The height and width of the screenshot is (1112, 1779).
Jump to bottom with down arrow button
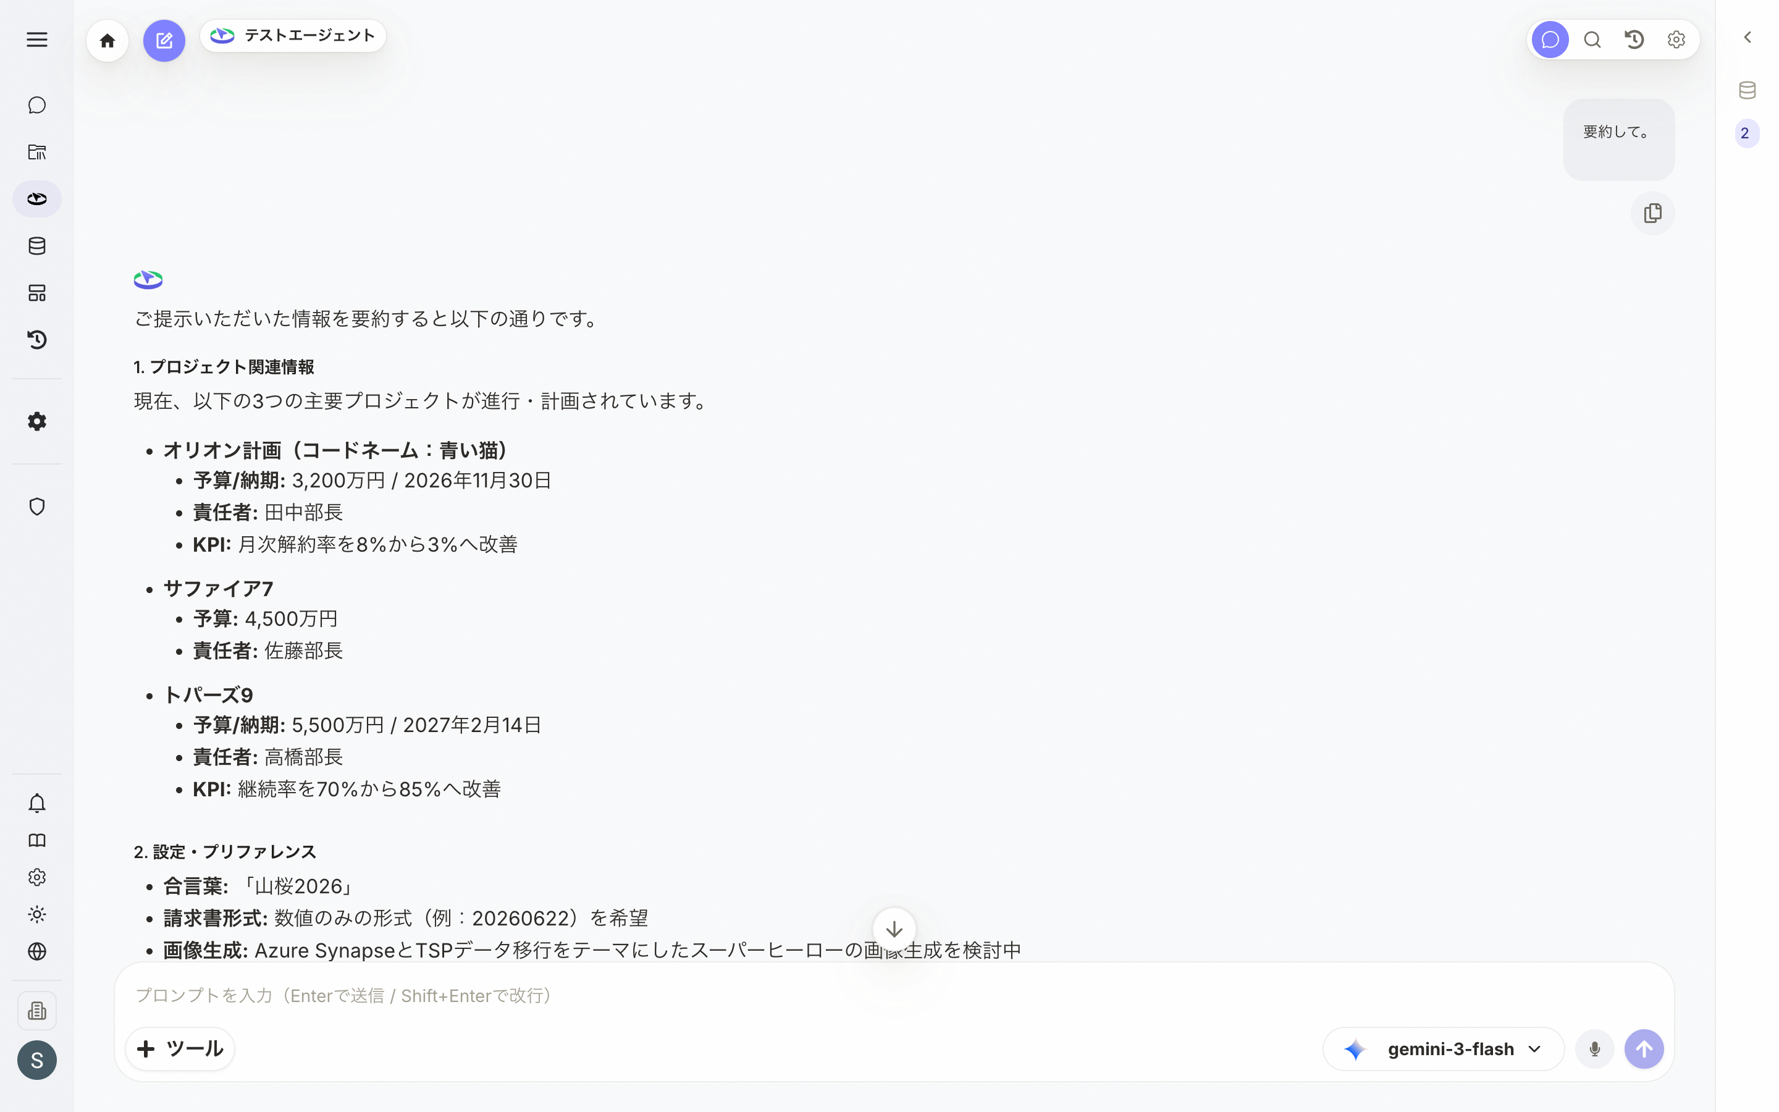(x=894, y=930)
